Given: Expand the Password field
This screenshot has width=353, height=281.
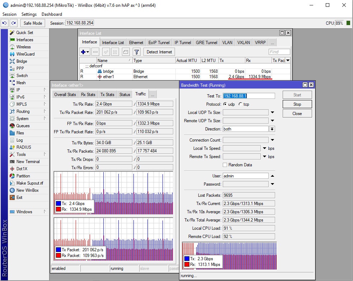Looking at the screenshot, I should (x=272, y=184).
